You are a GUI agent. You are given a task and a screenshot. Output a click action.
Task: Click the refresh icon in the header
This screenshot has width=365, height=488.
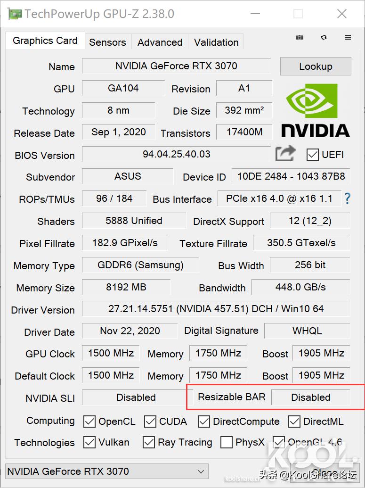324,37
